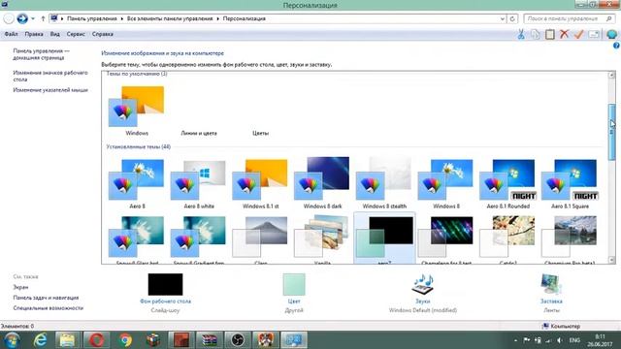Screen dimensions: 621x349
Task: Open the recent locations dropdown arrow
Action: pos(33,18)
